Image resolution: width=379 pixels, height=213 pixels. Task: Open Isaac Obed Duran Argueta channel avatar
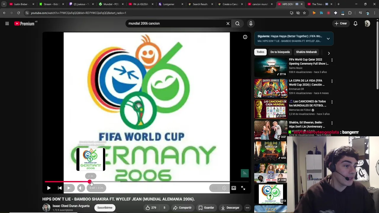[46, 208]
